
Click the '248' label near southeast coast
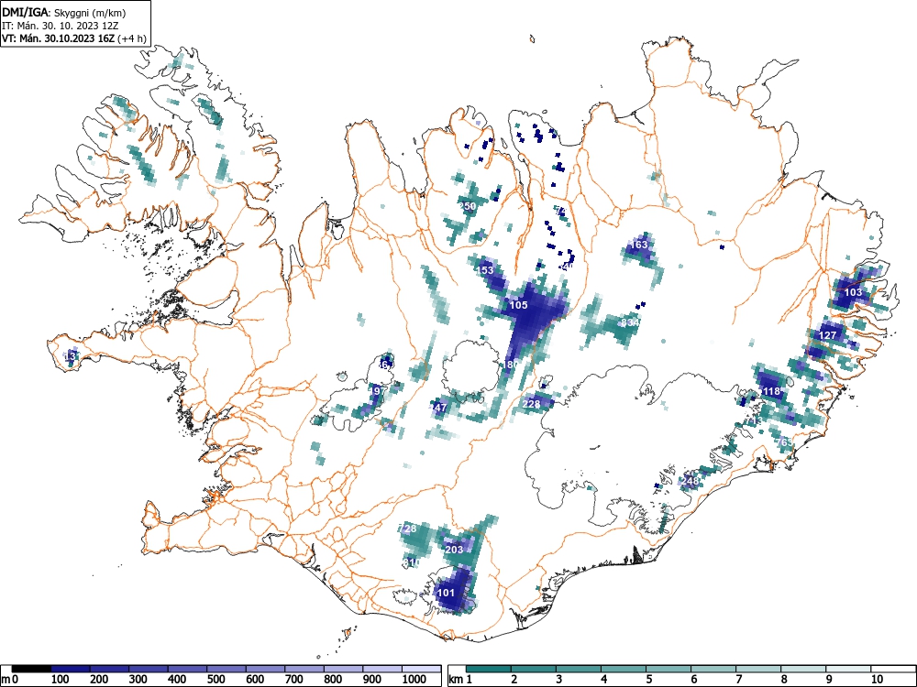pos(691,481)
